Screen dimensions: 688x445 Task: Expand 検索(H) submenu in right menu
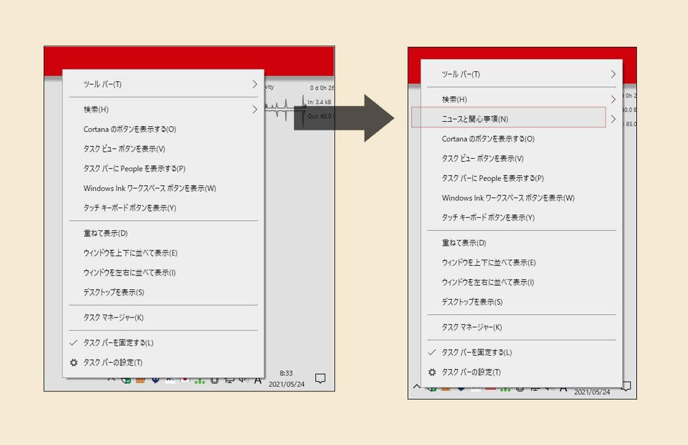[x=522, y=99]
